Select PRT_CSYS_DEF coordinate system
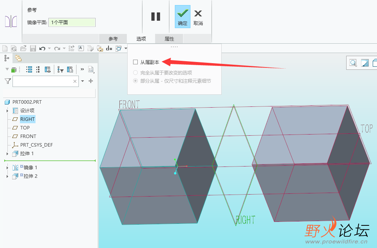 click(36, 145)
